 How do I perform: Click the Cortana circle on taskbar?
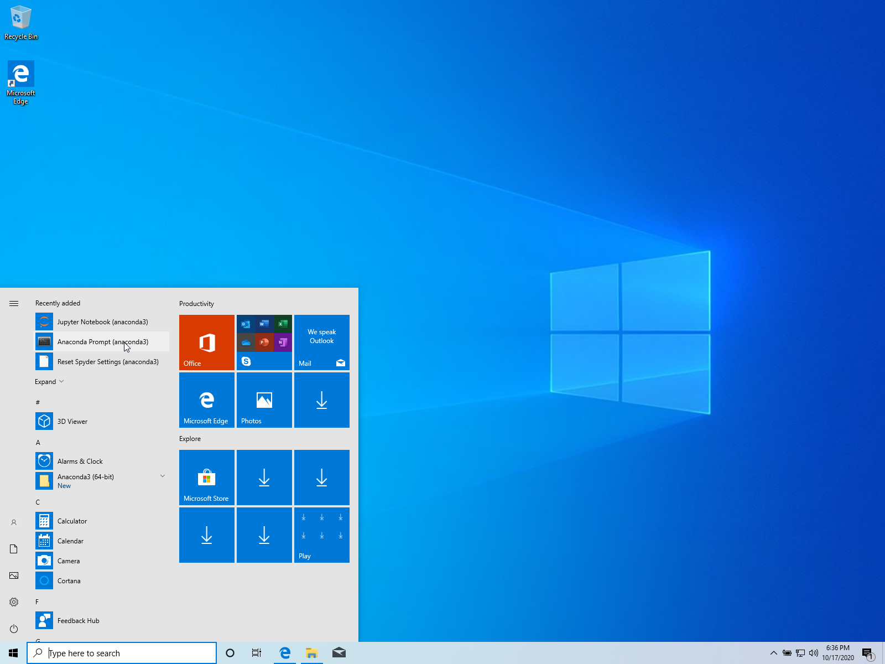230,653
